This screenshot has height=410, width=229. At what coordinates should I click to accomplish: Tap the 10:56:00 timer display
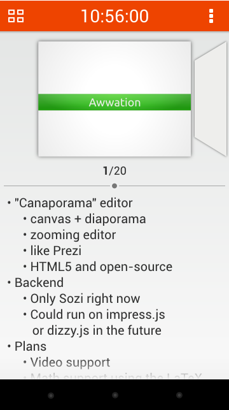click(x=114, y=16)
